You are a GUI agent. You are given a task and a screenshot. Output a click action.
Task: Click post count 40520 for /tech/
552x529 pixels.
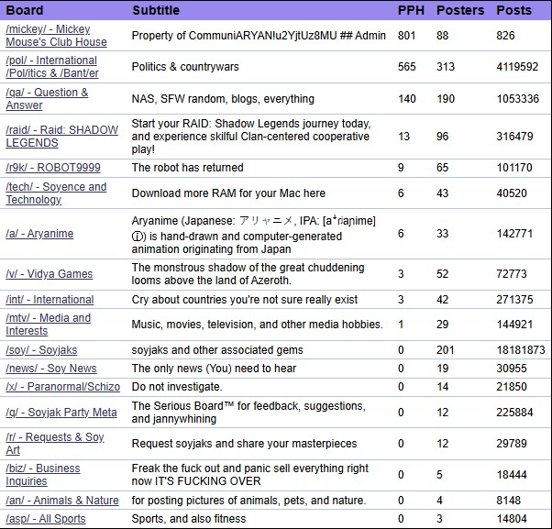point(512,193)
